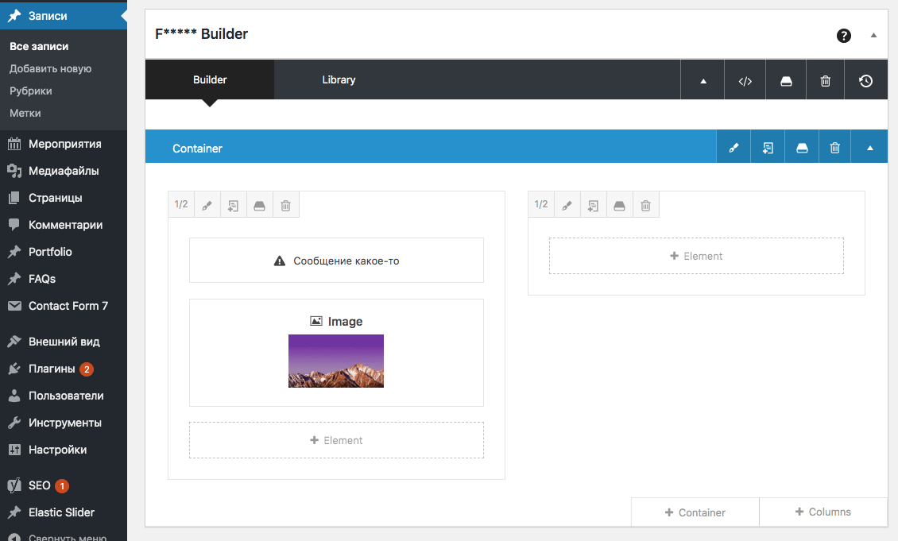Image resolution: width=898 pixels, height=541 pixels.
Task: Open custom code editor icon in toolbar
Action: (745, 81)
